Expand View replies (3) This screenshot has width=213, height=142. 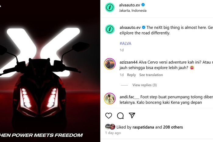tap(145, 85)
